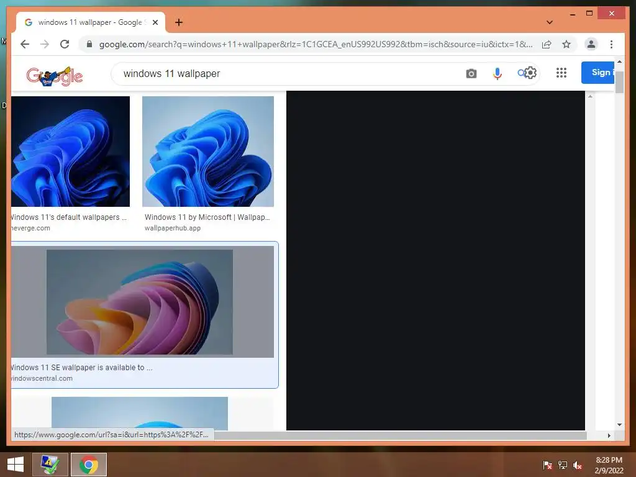Click the horizontal scrollbar right arrow
The width and height of the screenshot is (636, 477).
[x=609, y=435]
